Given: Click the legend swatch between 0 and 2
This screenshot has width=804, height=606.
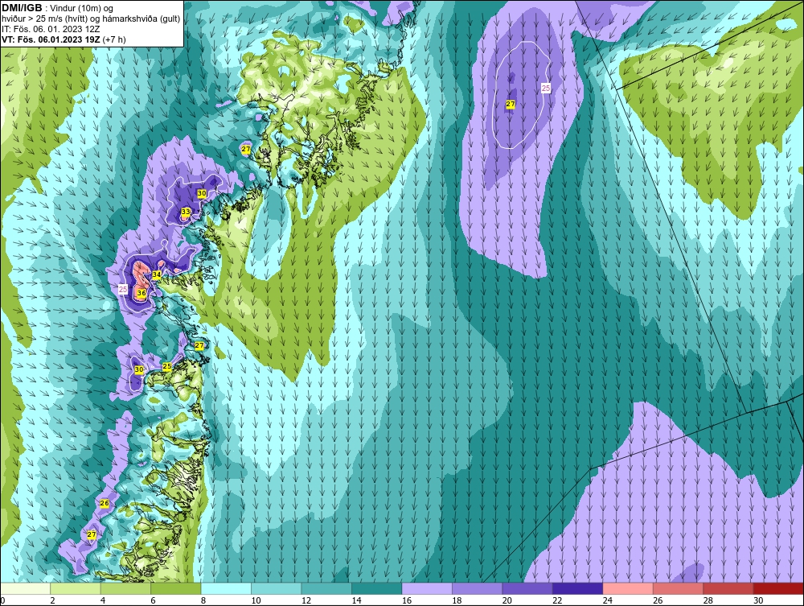Looking at the screenshot, I should 25,588.
